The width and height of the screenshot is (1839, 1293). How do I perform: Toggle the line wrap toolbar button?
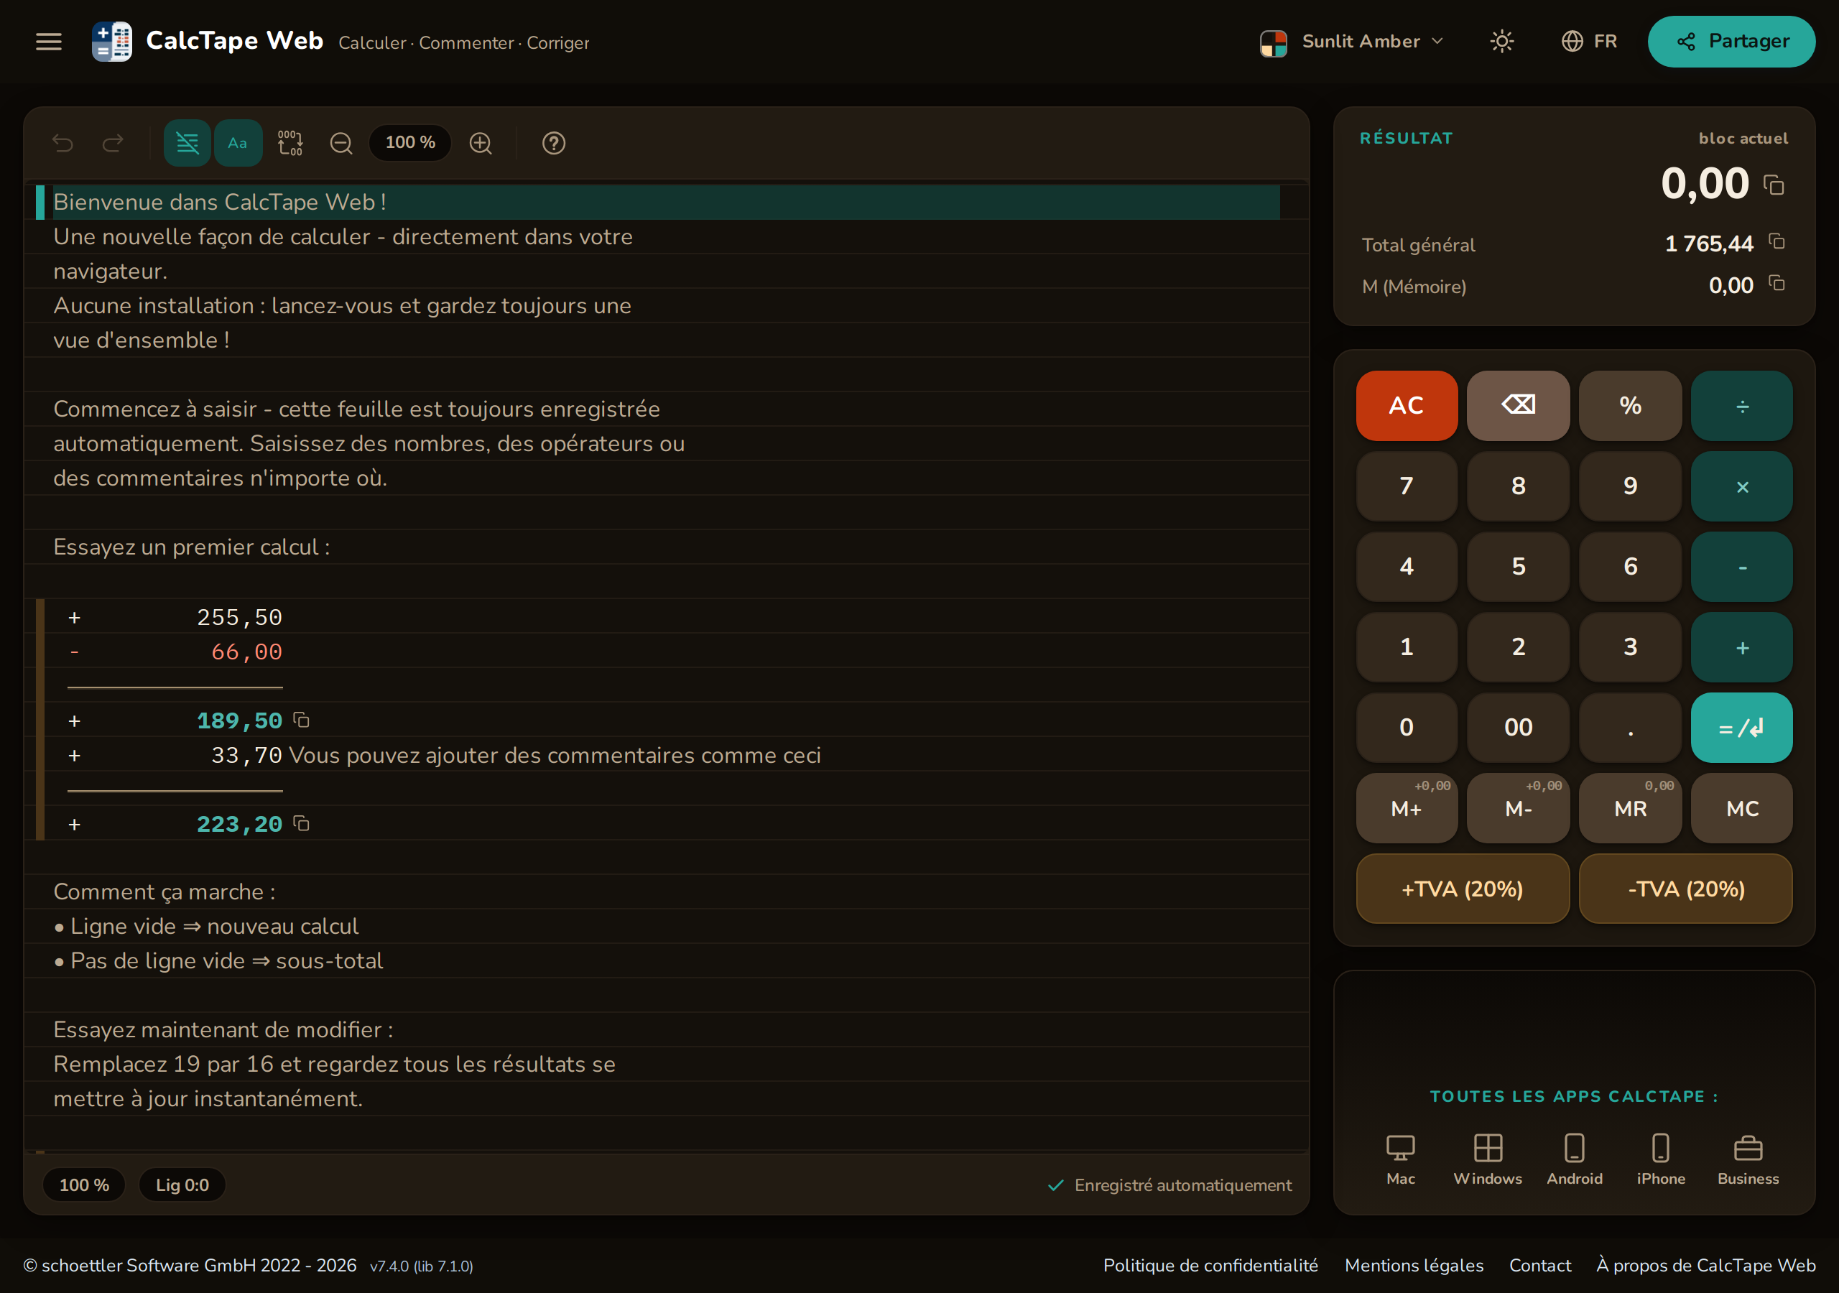pyautogui.click(x=187, y=143)
